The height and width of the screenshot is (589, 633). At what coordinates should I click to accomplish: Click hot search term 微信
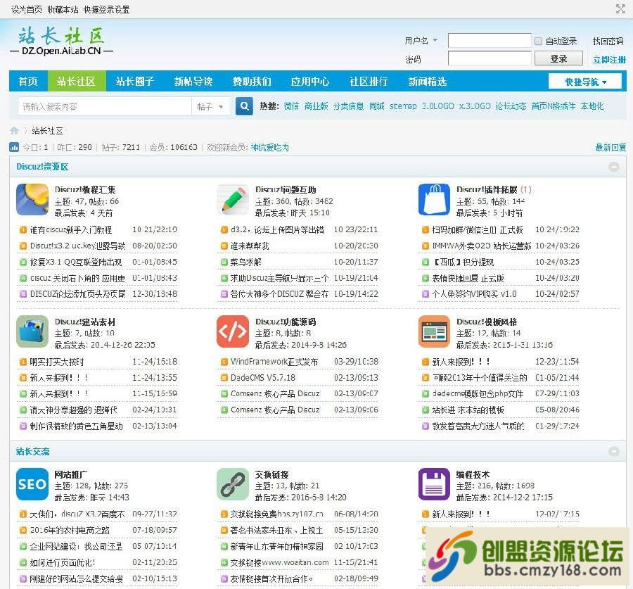pyautogui.click(x=291, y=106)
